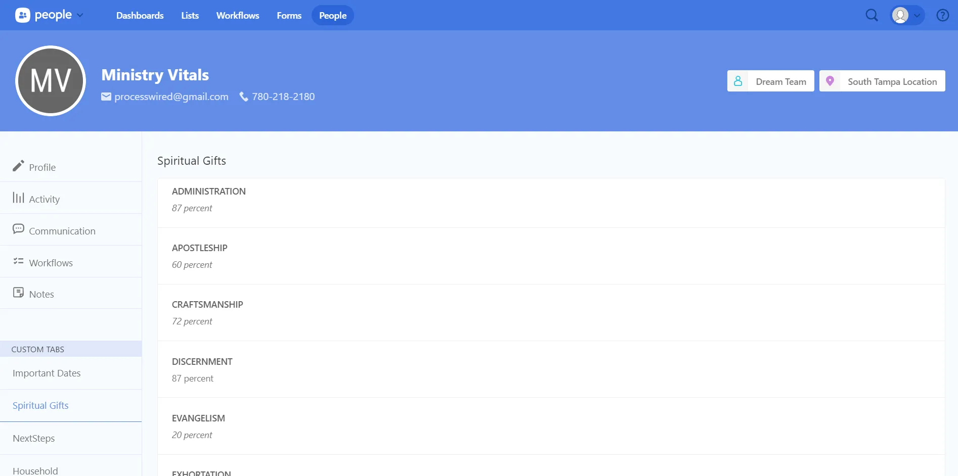Select the NextSteps sidebar link
Viewport: 958px width, 476px height.
click(33, 438)
